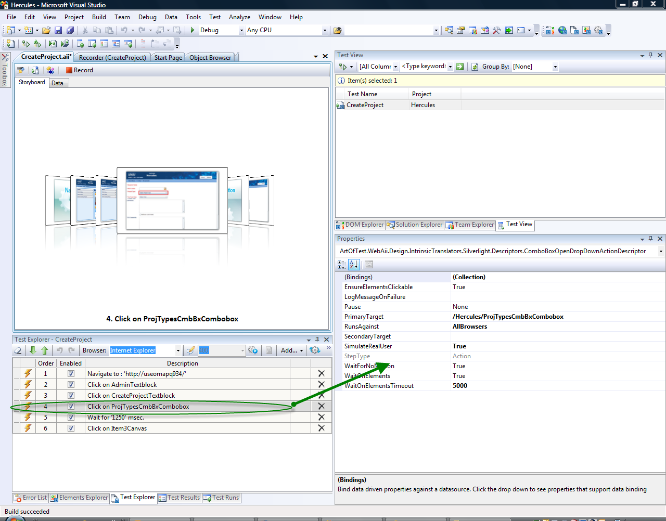Select the center storyboard thumbnail
This screenshot has height=521, width=666.
coord(172,200)
